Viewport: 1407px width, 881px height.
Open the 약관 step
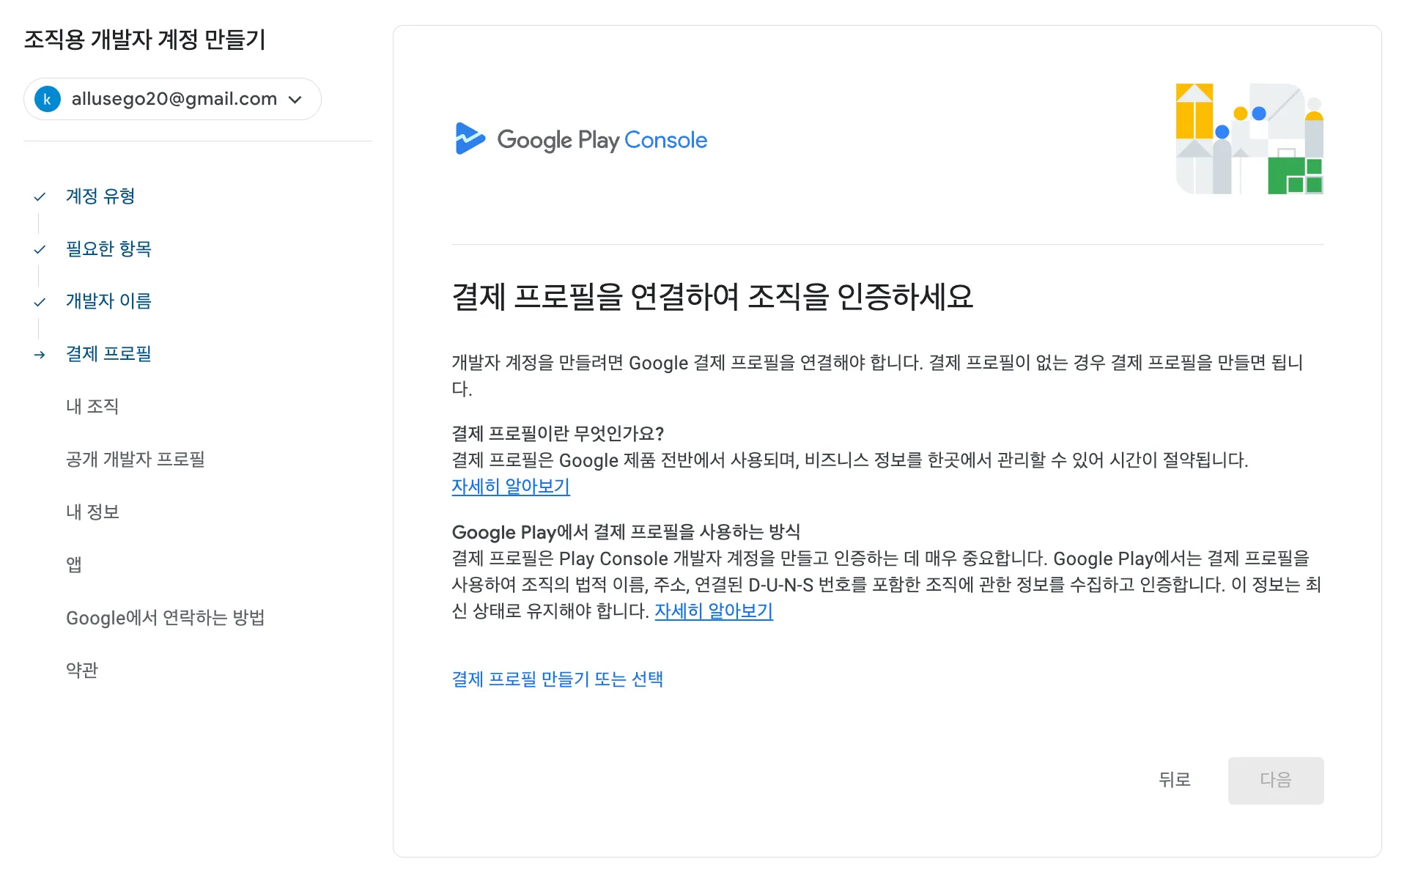pos(82,670)
